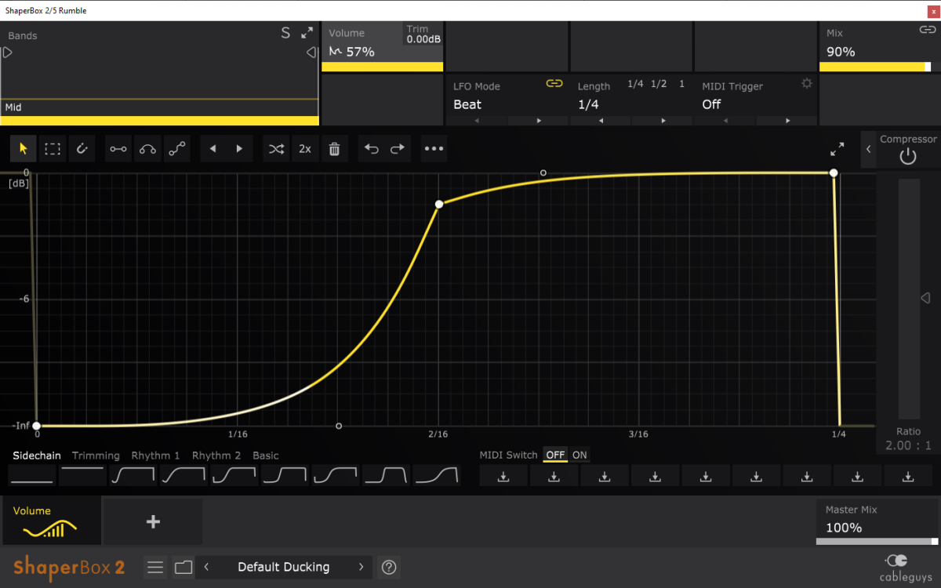The width and height of the screenshot is (941, 588).
Task: Switch to the Rhythm 2 preset tab
Action: (216, 456)
